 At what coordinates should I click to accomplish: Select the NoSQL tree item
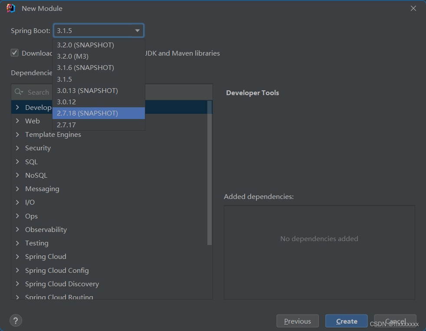(36, 175)
